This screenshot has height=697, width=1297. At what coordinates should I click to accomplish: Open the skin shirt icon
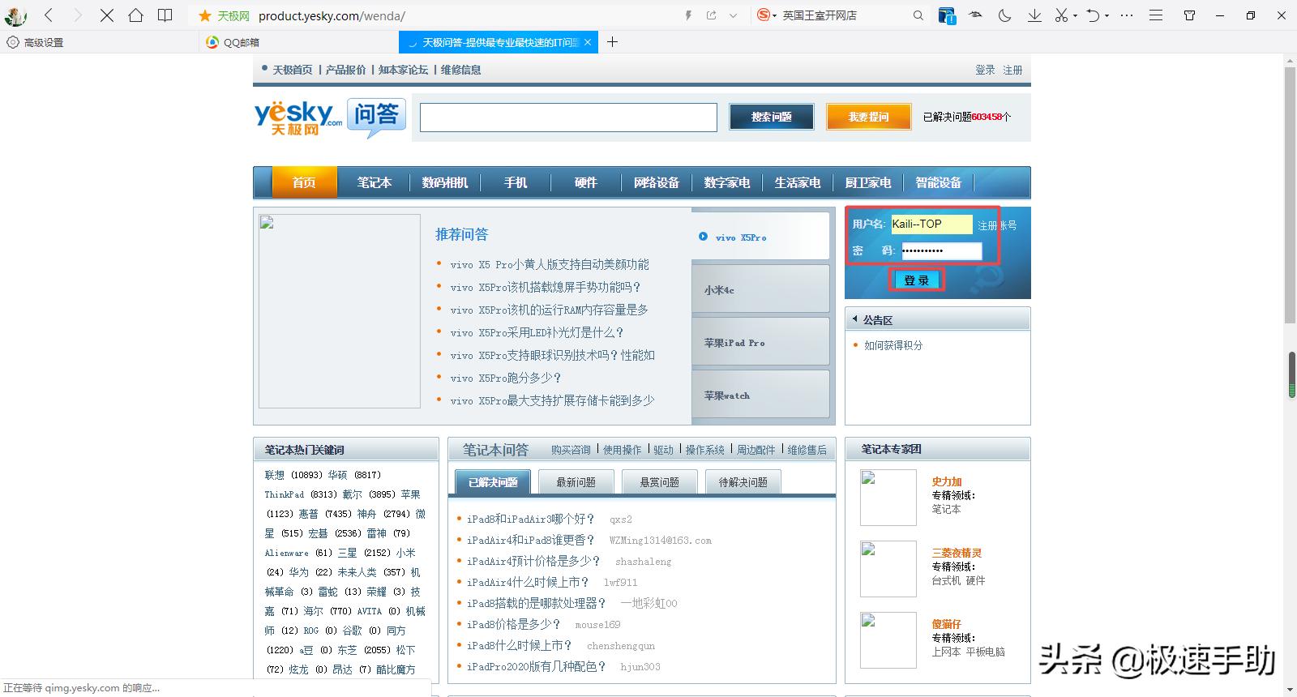(x=1189, y=15)
